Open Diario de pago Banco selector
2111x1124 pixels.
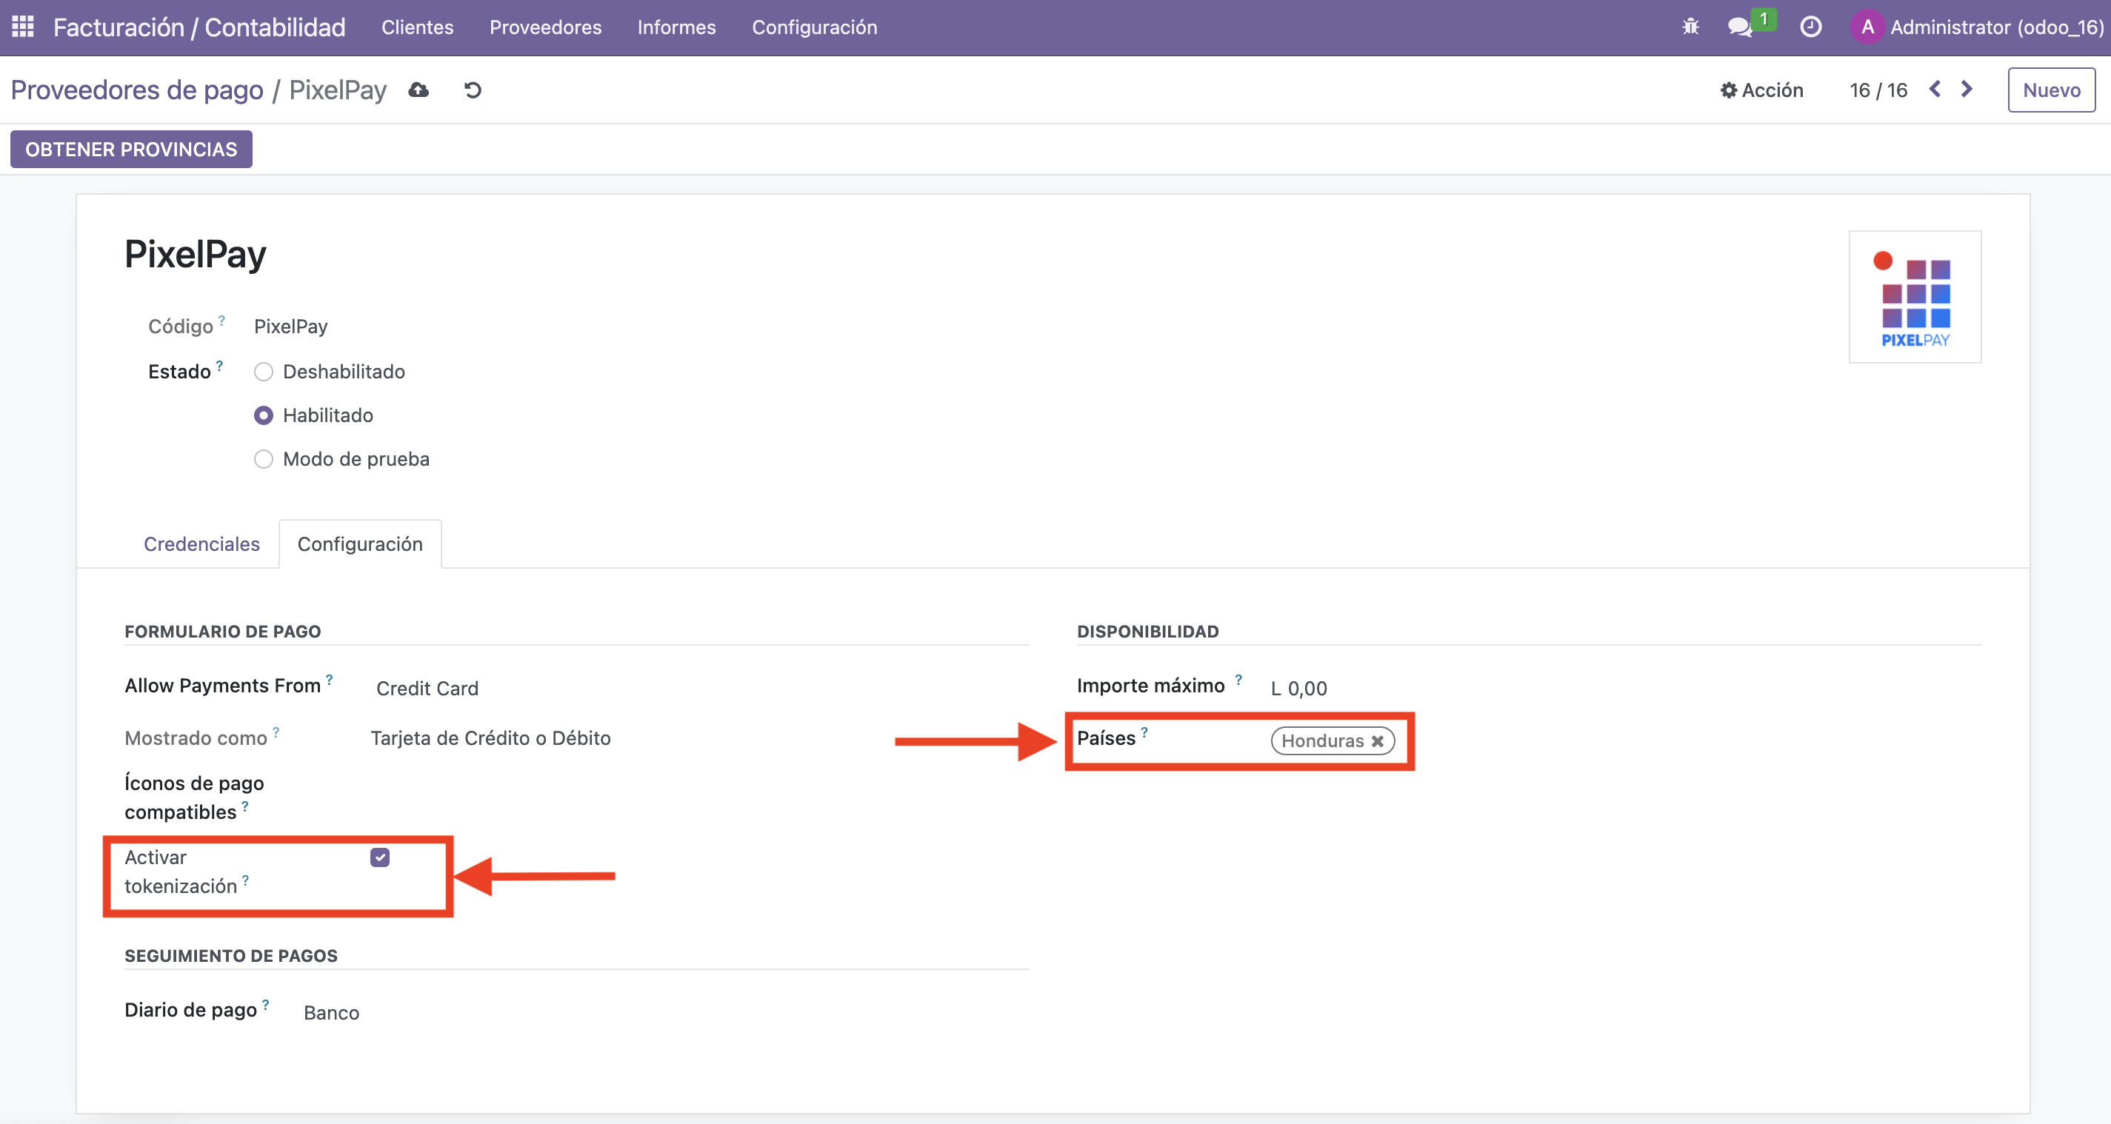[x=664, y=1013]
